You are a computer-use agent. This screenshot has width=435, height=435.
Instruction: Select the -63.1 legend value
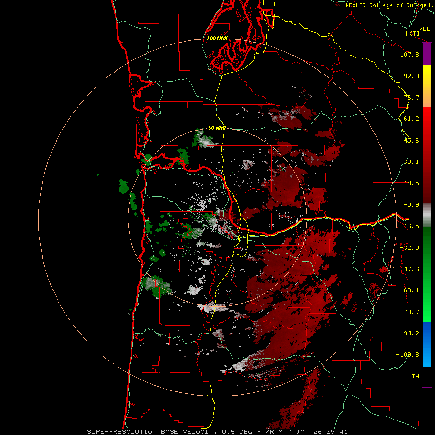(x=409, y=290)
